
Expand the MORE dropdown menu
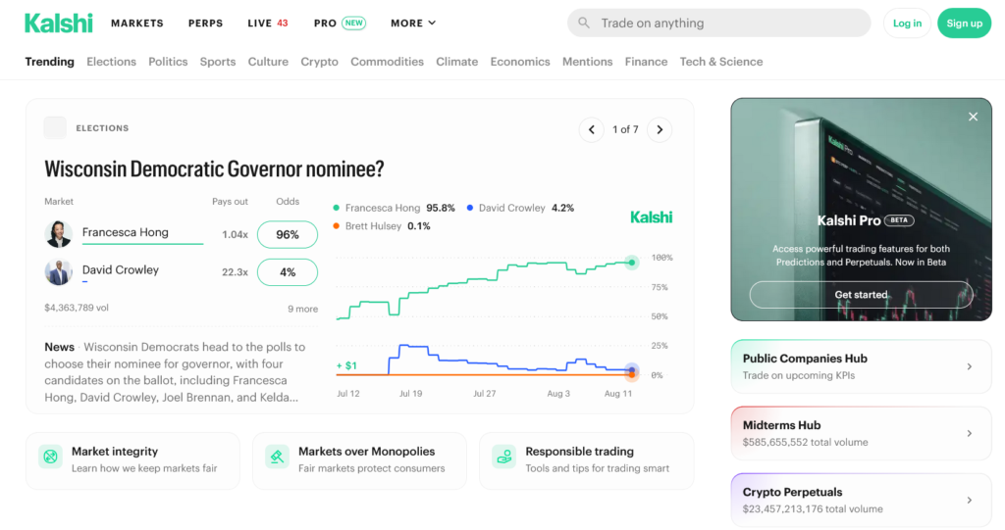(413, 24)
